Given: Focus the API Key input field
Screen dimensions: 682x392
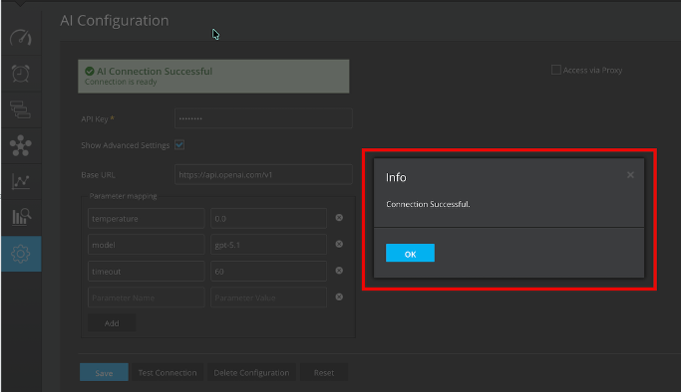Looking at the screenshot, I should coord(263,118).
